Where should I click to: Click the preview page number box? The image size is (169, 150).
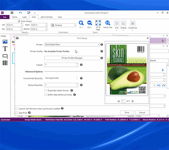[x=123, y=101]
